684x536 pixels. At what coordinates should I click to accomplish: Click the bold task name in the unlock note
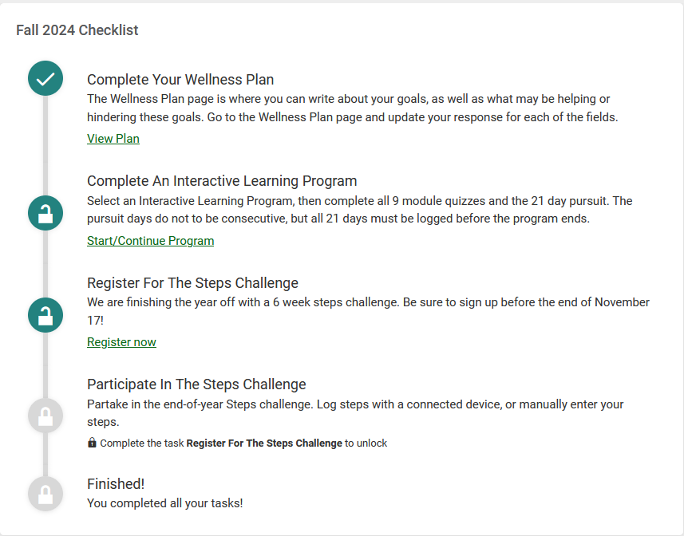click(264, 443)
